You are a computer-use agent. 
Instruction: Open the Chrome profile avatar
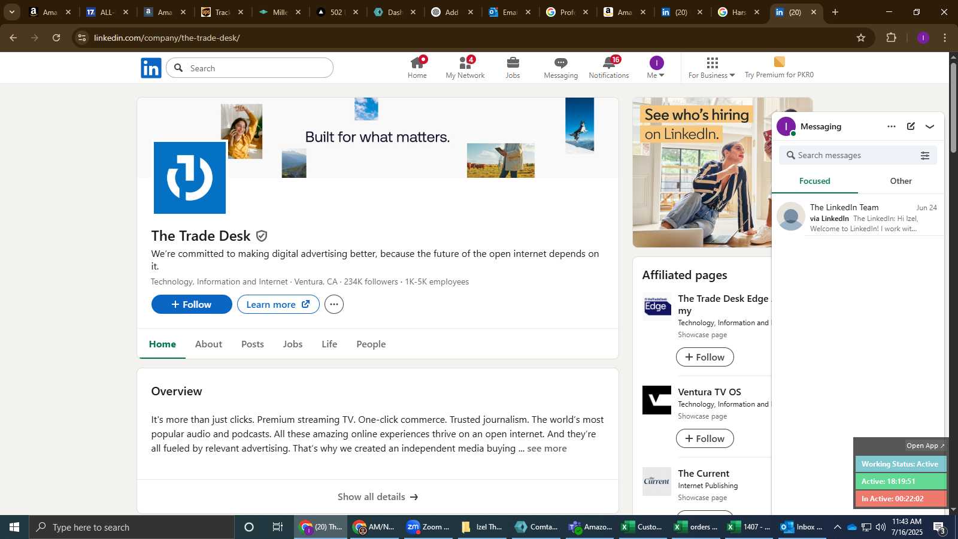point(923,38)
